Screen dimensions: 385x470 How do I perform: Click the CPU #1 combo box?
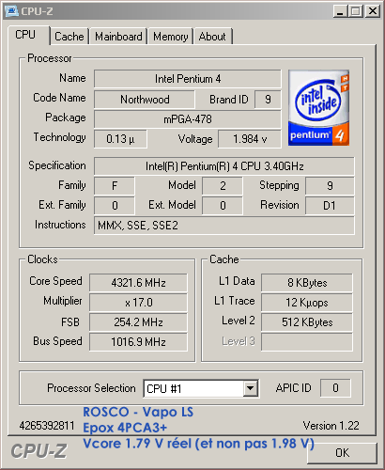(201, 388)
